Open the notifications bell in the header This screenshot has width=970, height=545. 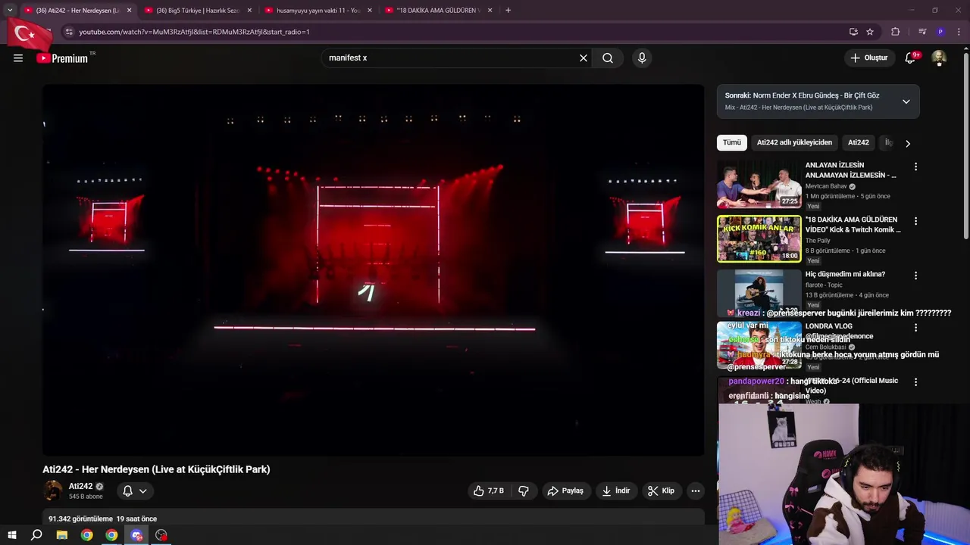pyautogui.click(x=911, y=58)
